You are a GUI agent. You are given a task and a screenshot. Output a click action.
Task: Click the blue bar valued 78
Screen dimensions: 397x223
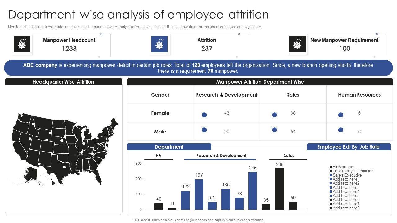click(239, 204)
